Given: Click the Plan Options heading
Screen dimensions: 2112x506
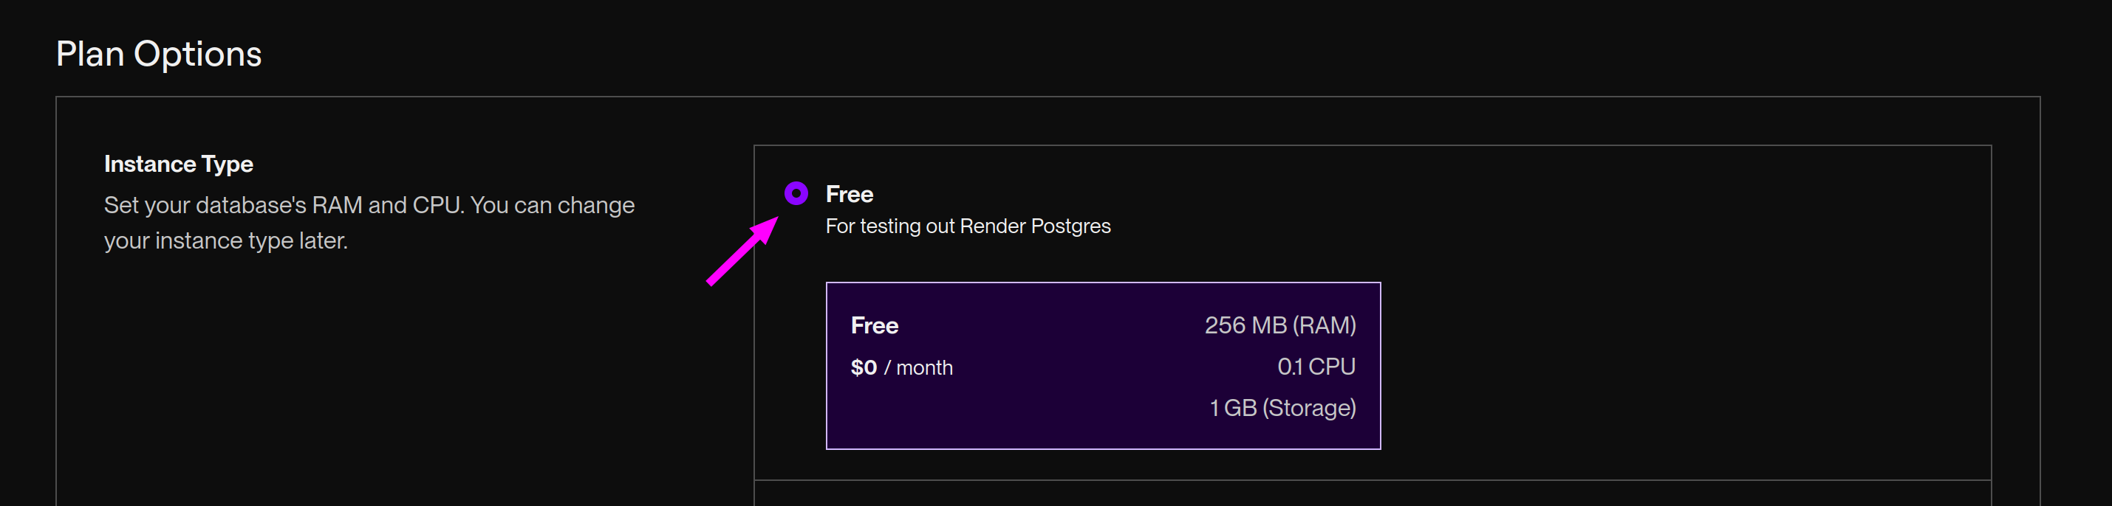Looking at the screenshot, I should [159, 54].
